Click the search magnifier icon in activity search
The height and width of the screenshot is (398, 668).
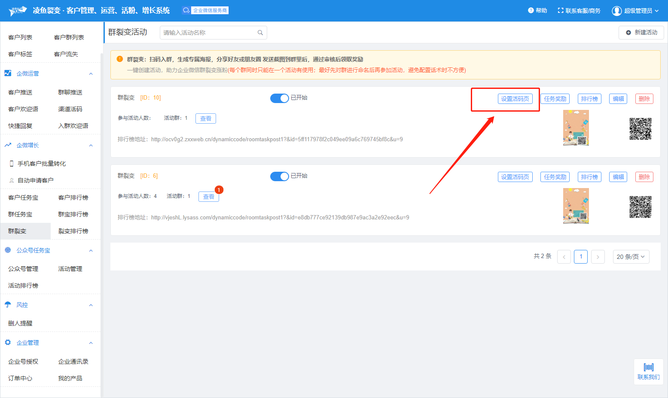(x=260, y=33)
